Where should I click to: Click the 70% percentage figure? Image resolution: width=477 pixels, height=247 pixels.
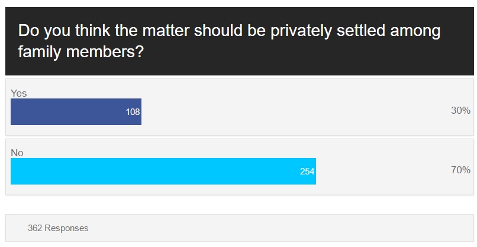[x=460, y=170]
